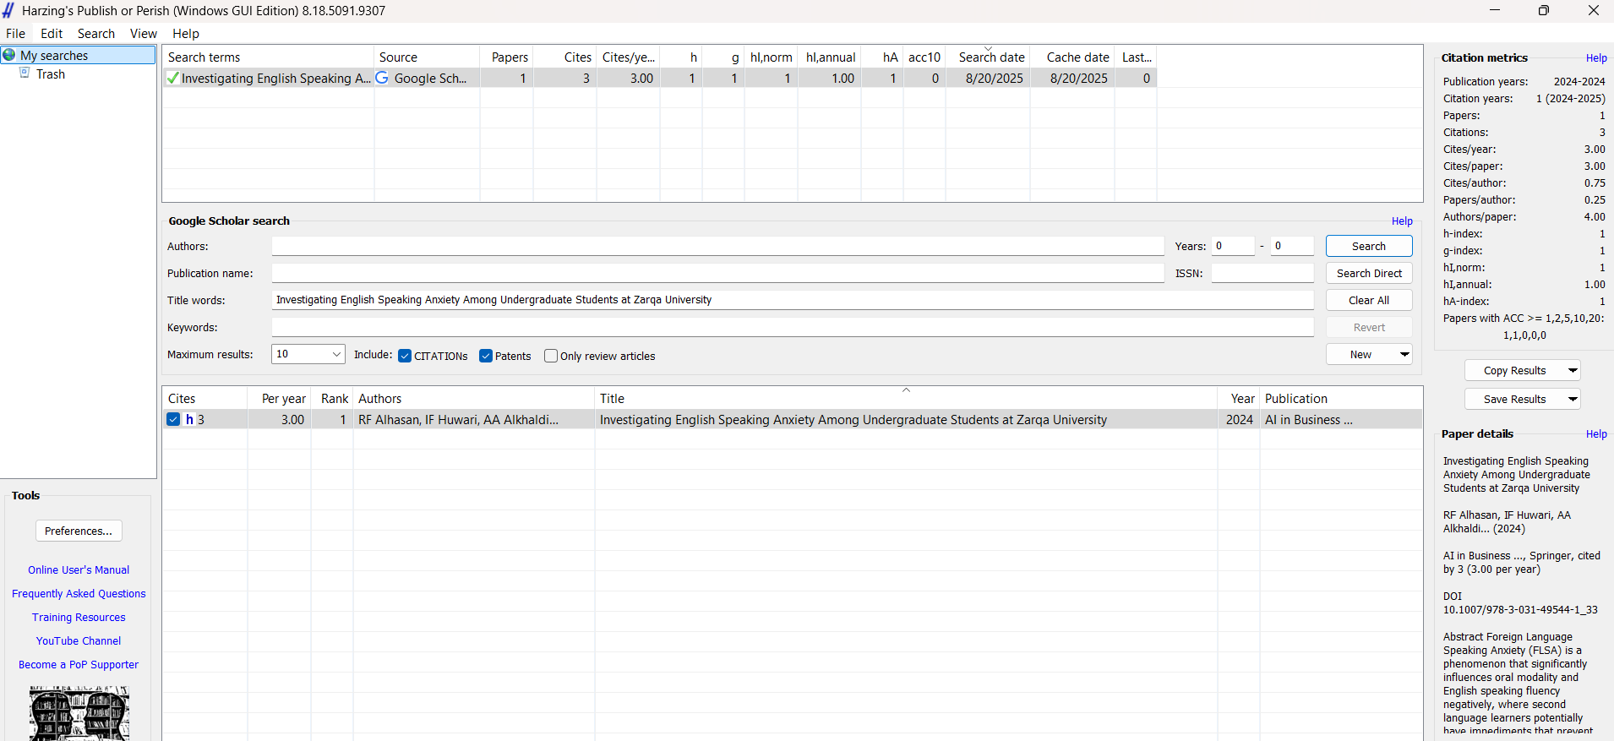Click the globe icon beside My searches
The width and height of the screenshot is (1614, 741).
coord(9,55)
